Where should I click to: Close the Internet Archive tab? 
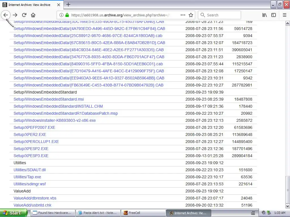click(58, 5)
